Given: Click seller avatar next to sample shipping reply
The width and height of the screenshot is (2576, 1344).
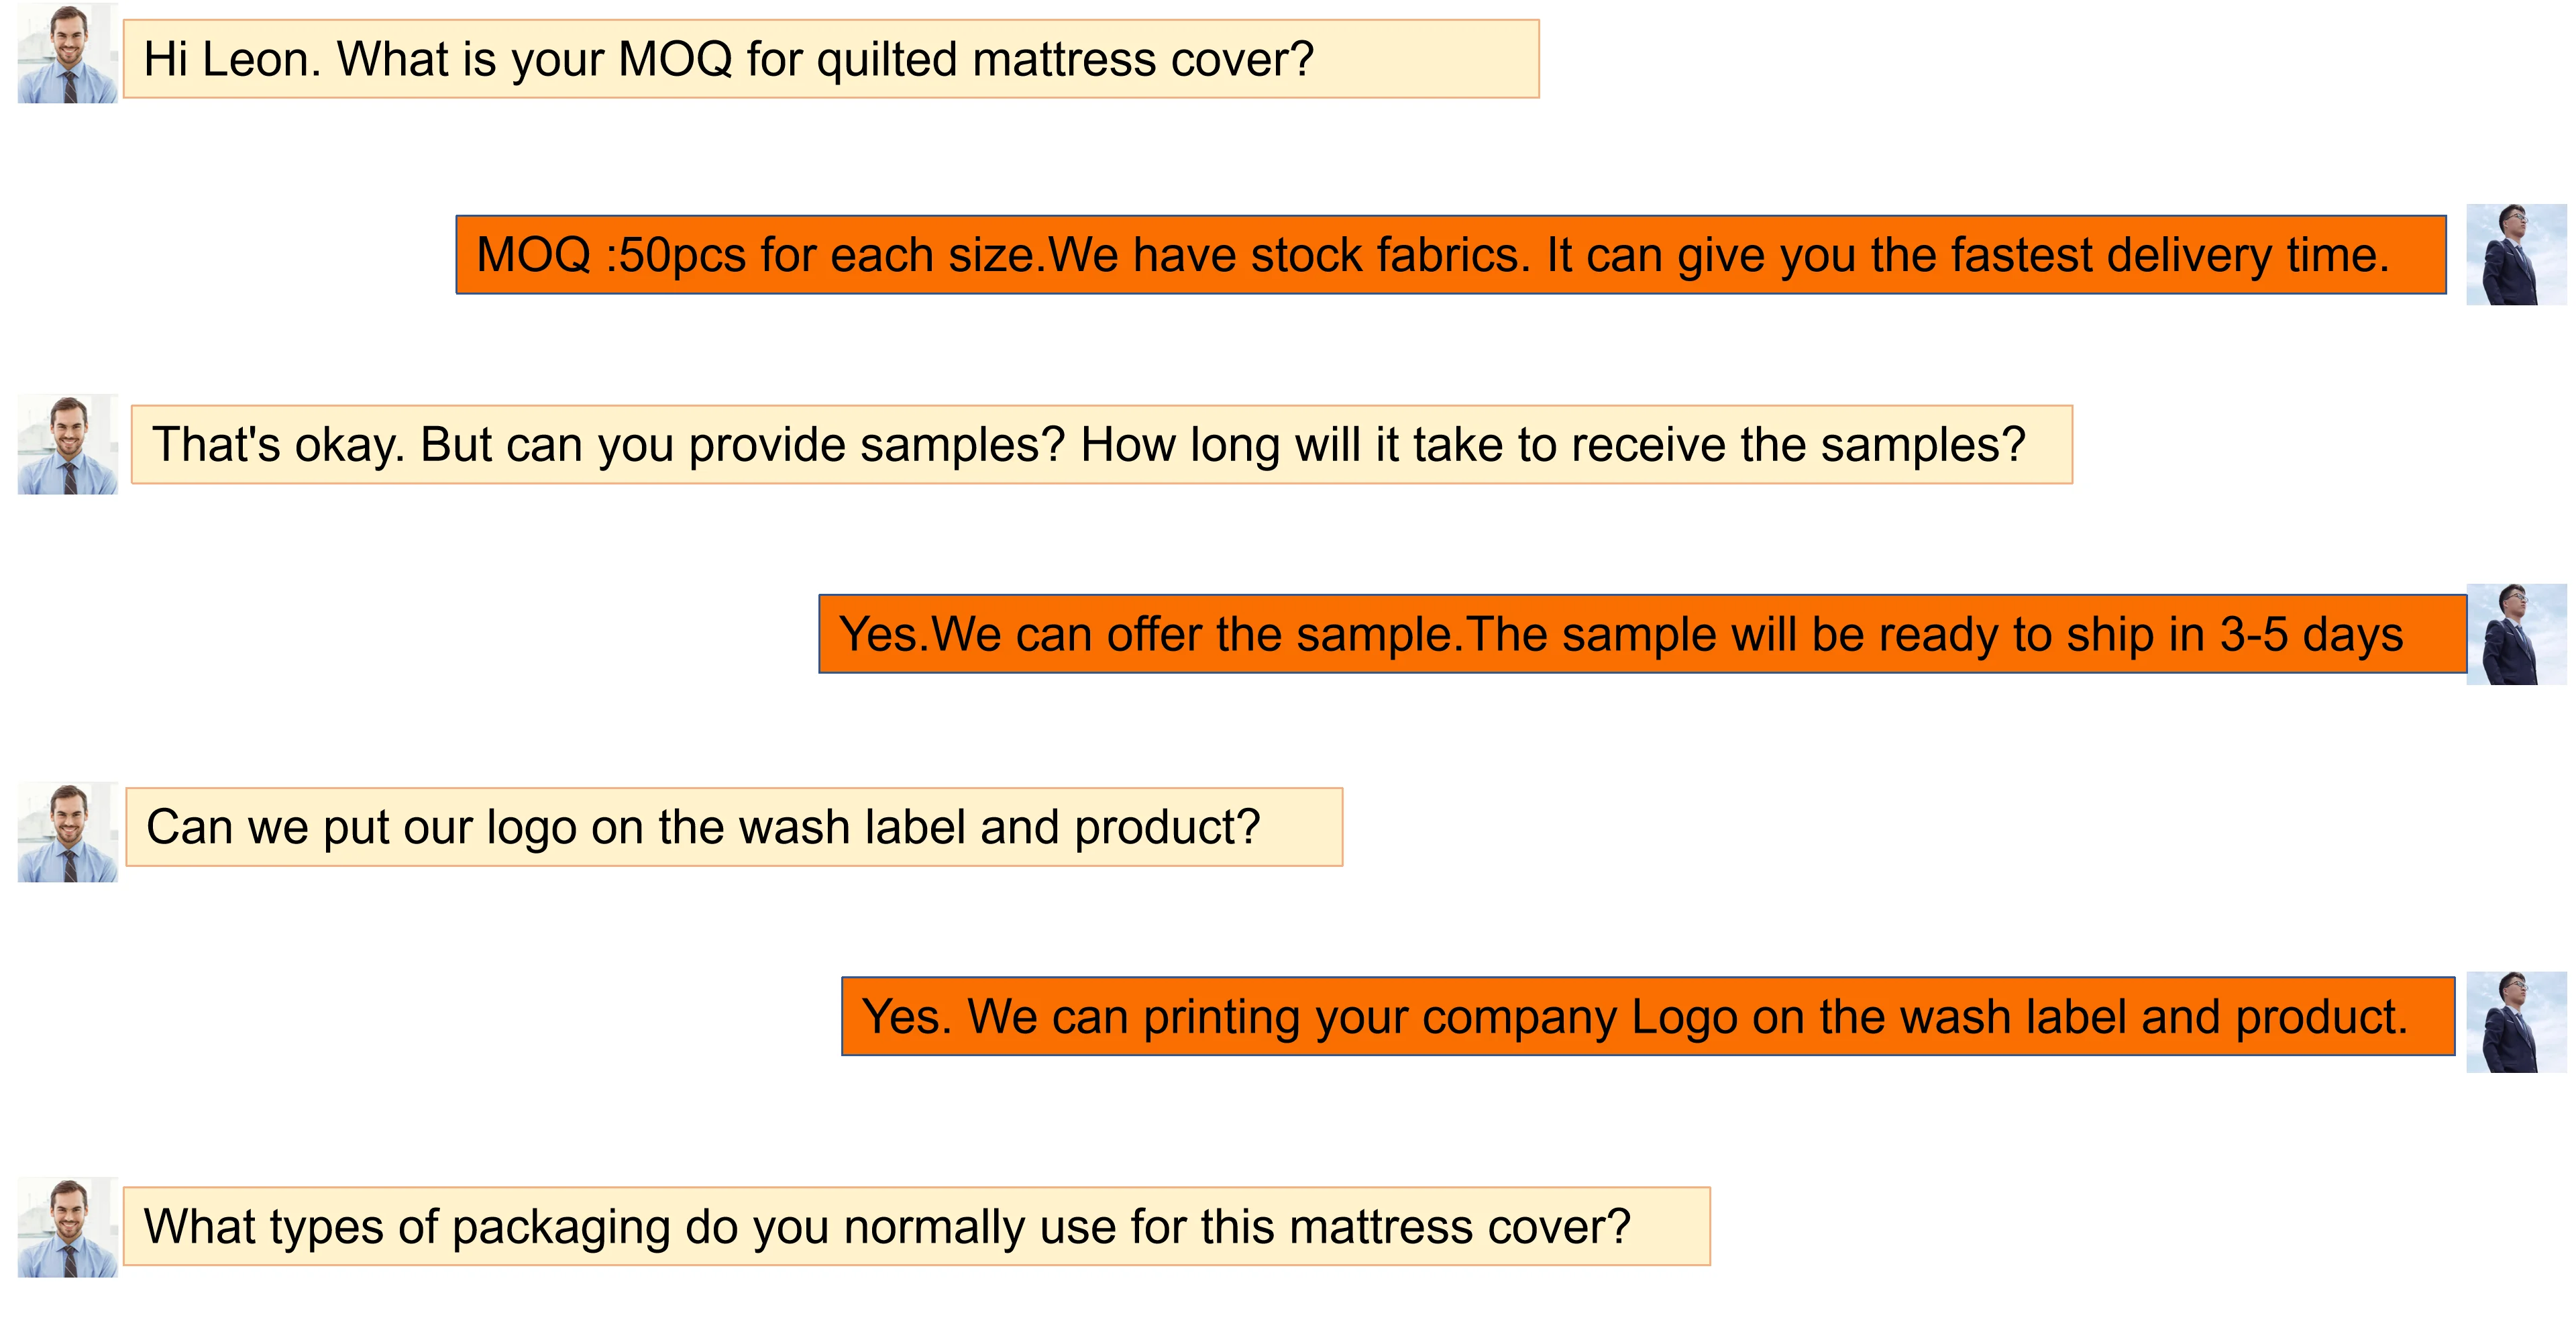Looking at the screenshot, I should (x=2515, y=634).
